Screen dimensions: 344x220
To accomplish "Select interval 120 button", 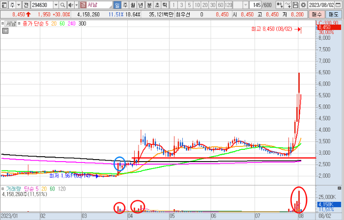I will pyautogui.click(x=229, y=5).
